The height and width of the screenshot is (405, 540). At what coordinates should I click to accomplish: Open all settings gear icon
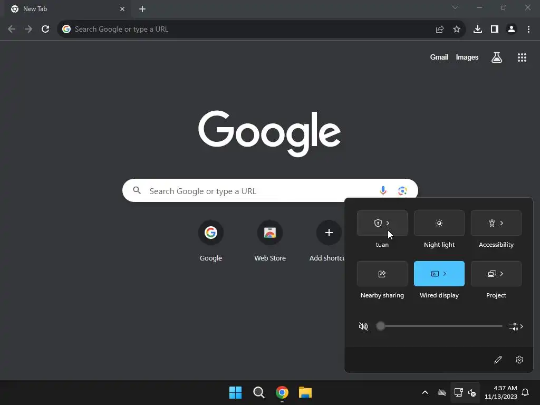pyautogui.click(x=519, y=360)
